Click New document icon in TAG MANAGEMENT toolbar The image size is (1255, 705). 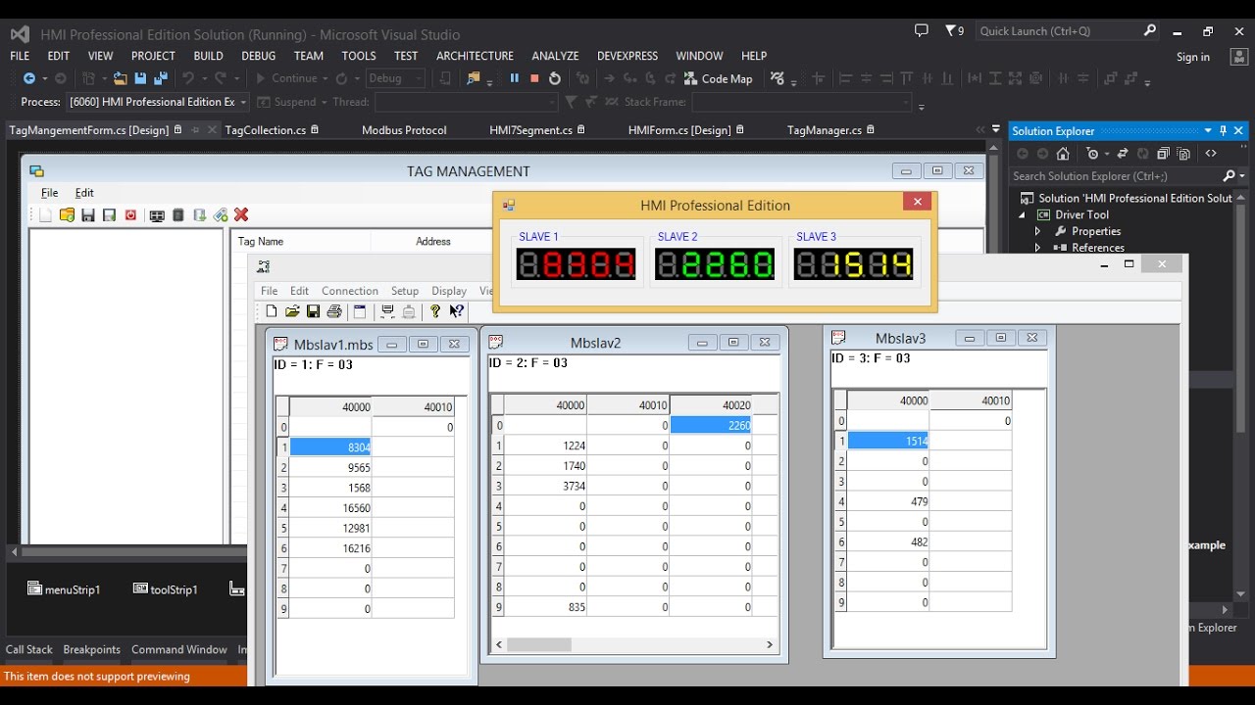[x=45, y=215]
